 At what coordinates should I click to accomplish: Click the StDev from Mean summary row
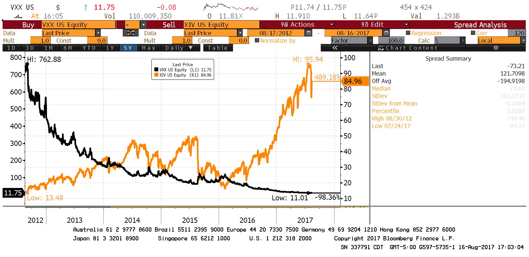(x=448, y=104)
